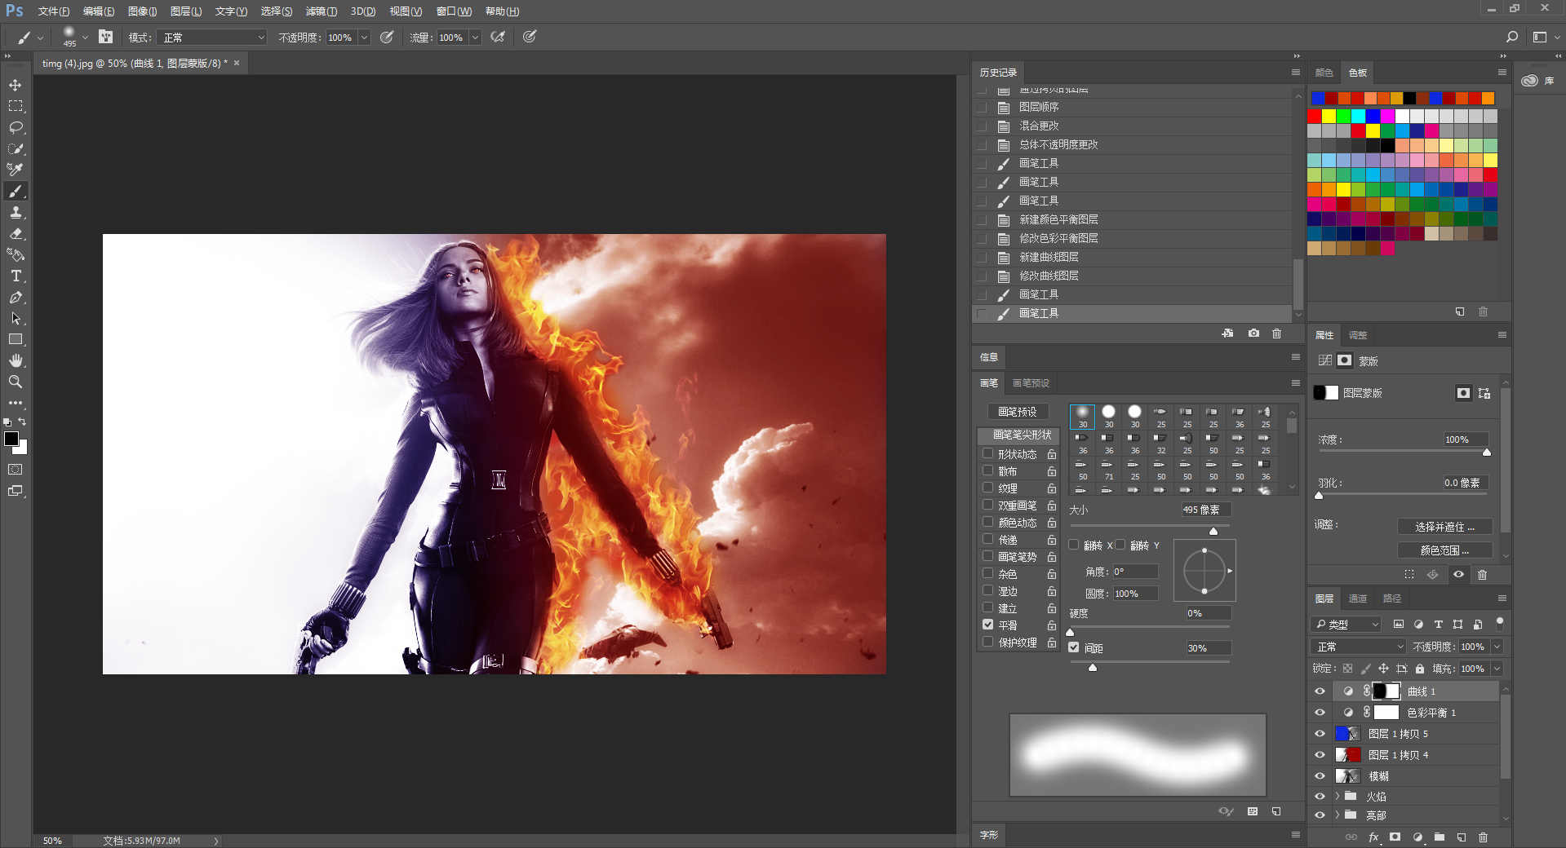
Task: Select the Hand tool
Action: [x=16, y=360]
